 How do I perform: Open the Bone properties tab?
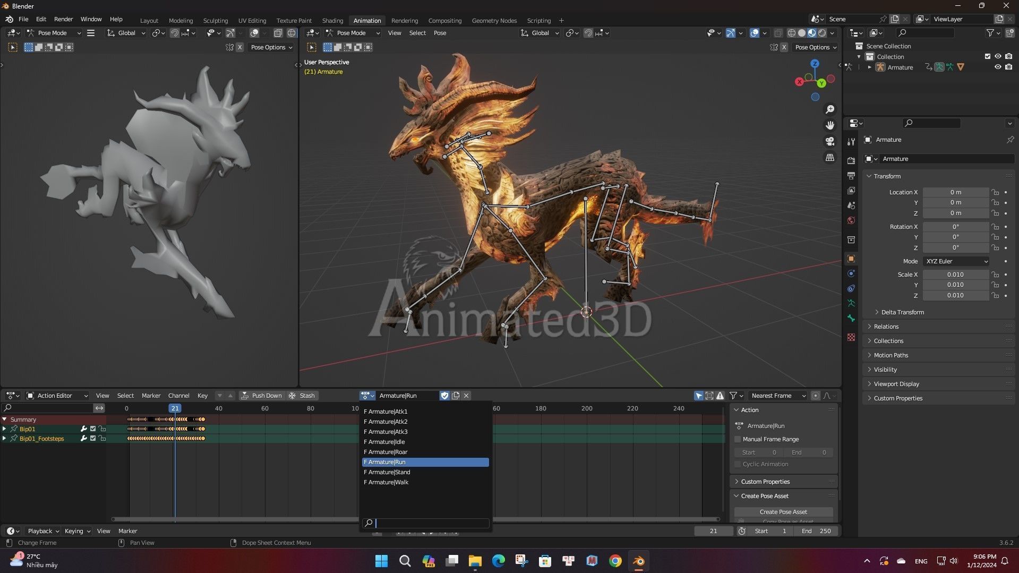(851, 318)
